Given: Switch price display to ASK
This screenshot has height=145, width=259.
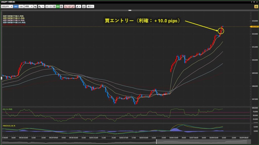Looking at the screenshot, I should tap(21, 7).
